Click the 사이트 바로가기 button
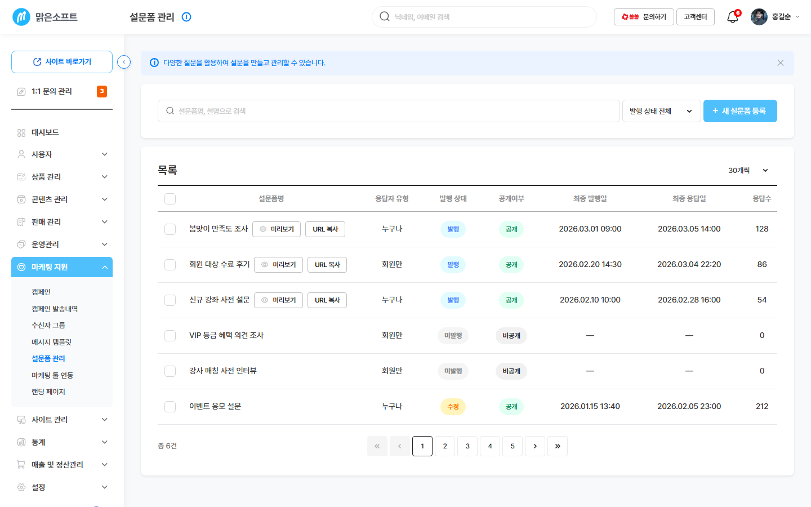This screenshot has width=811, height=507. point(62,62)
